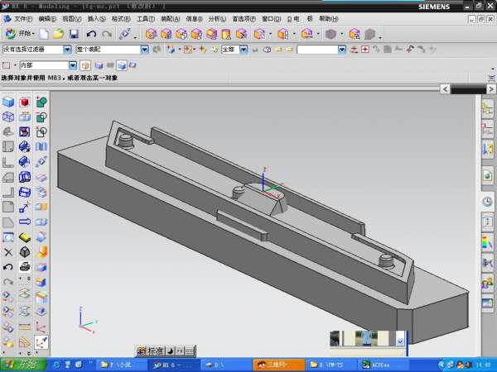Viewport: 497px width, 372px height.
Task: Select the red cube icon in left toolbar
Action: (x=25, y=102)
